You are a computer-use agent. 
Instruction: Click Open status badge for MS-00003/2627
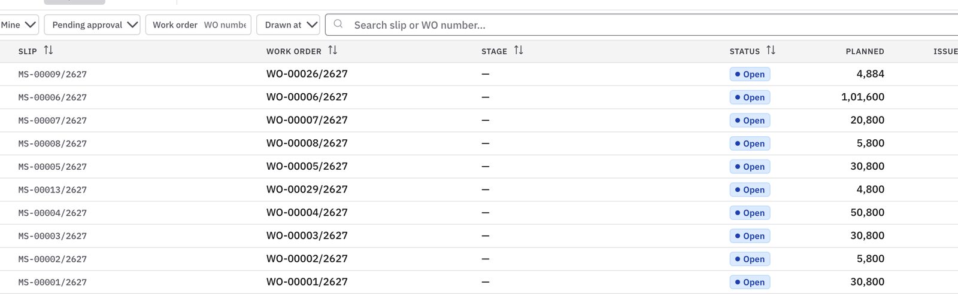click(750, 236)
